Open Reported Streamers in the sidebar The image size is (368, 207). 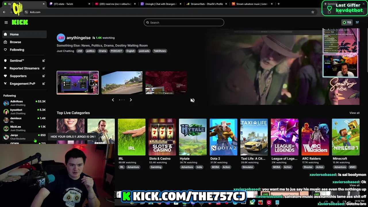tap(24, 68)
